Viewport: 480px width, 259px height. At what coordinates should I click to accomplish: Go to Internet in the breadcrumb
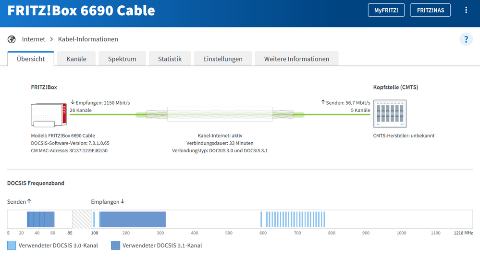33,39
